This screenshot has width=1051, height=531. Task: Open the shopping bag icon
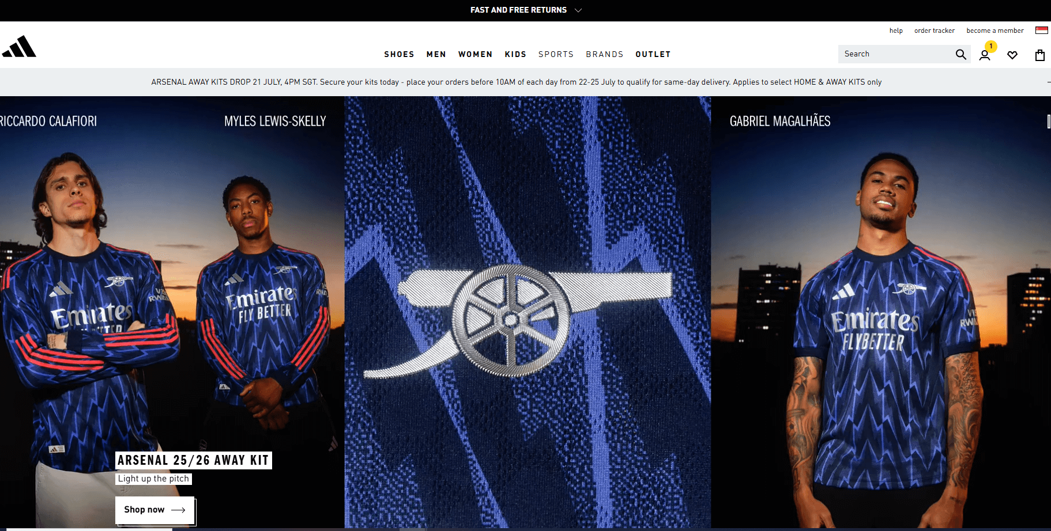(x=1039, y=55)
